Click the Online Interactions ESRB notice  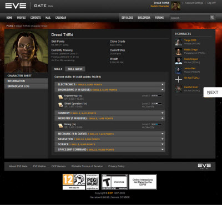(143, 182)
